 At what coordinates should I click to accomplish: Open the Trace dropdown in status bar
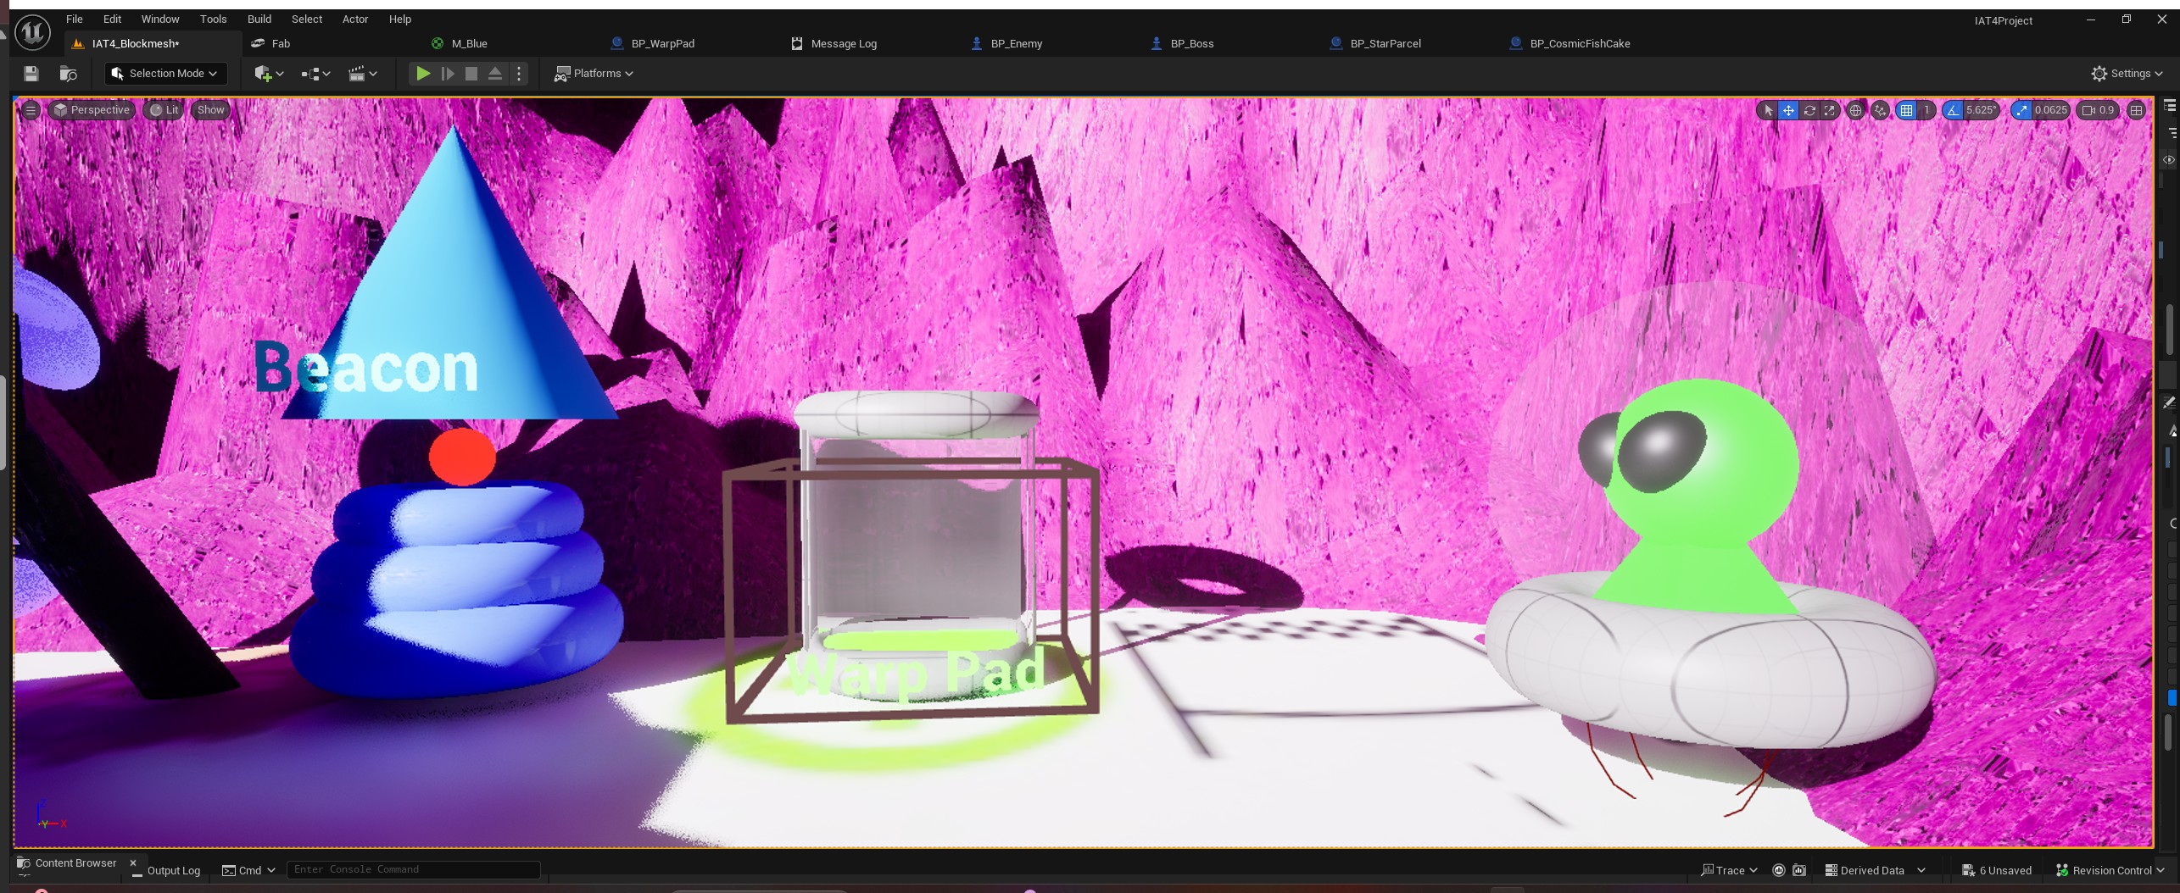click(1730, 870)
